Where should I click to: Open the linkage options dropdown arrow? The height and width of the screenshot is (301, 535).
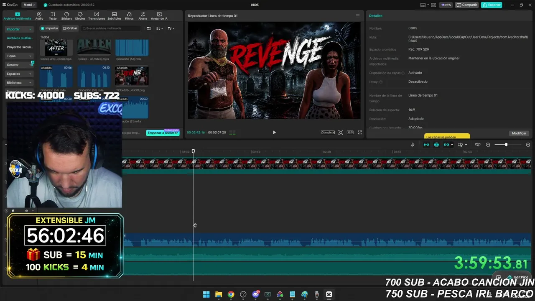[x=452, y=145]
